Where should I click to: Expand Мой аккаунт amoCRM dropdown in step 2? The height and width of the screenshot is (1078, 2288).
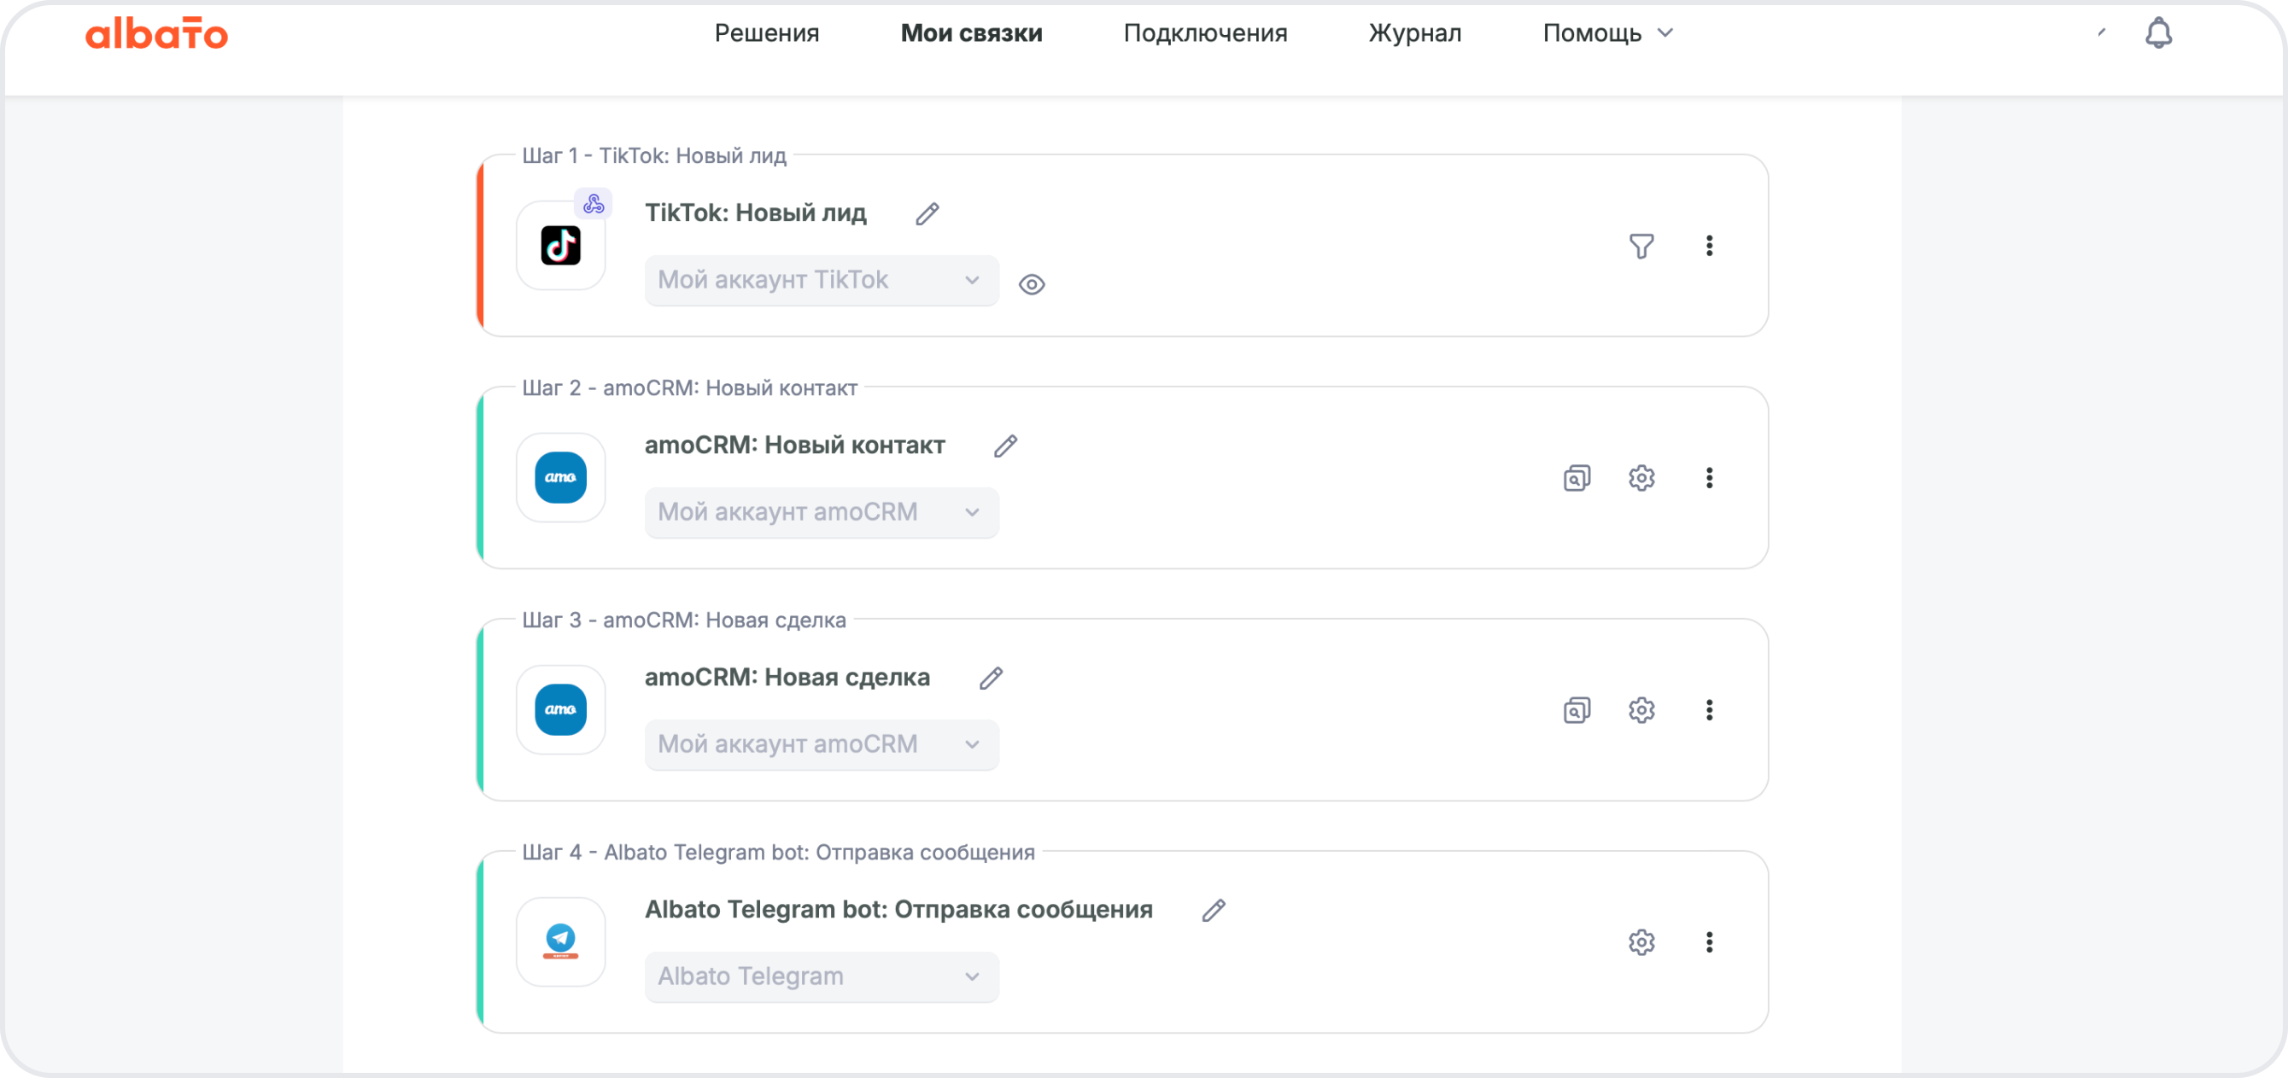tap(822, 512)
